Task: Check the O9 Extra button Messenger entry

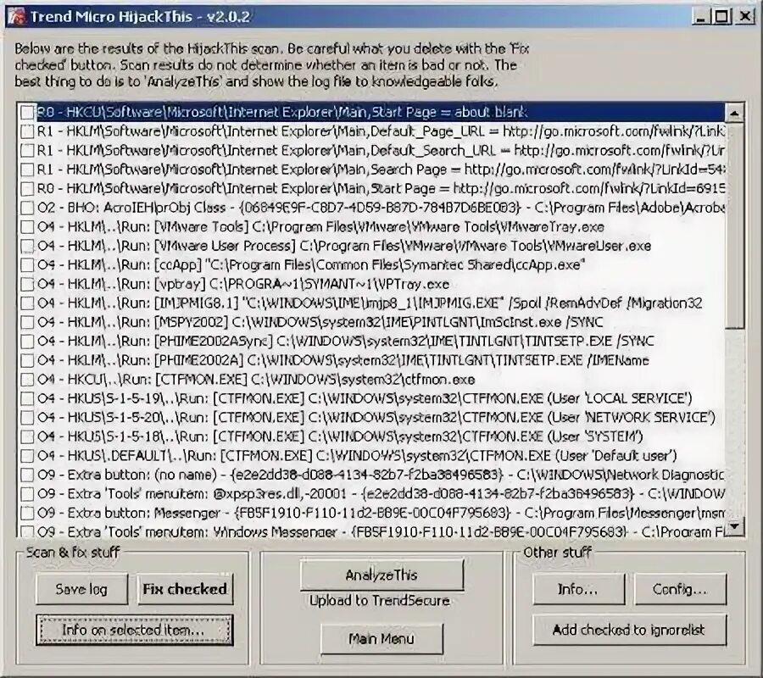Action: (x=28, y=513)
